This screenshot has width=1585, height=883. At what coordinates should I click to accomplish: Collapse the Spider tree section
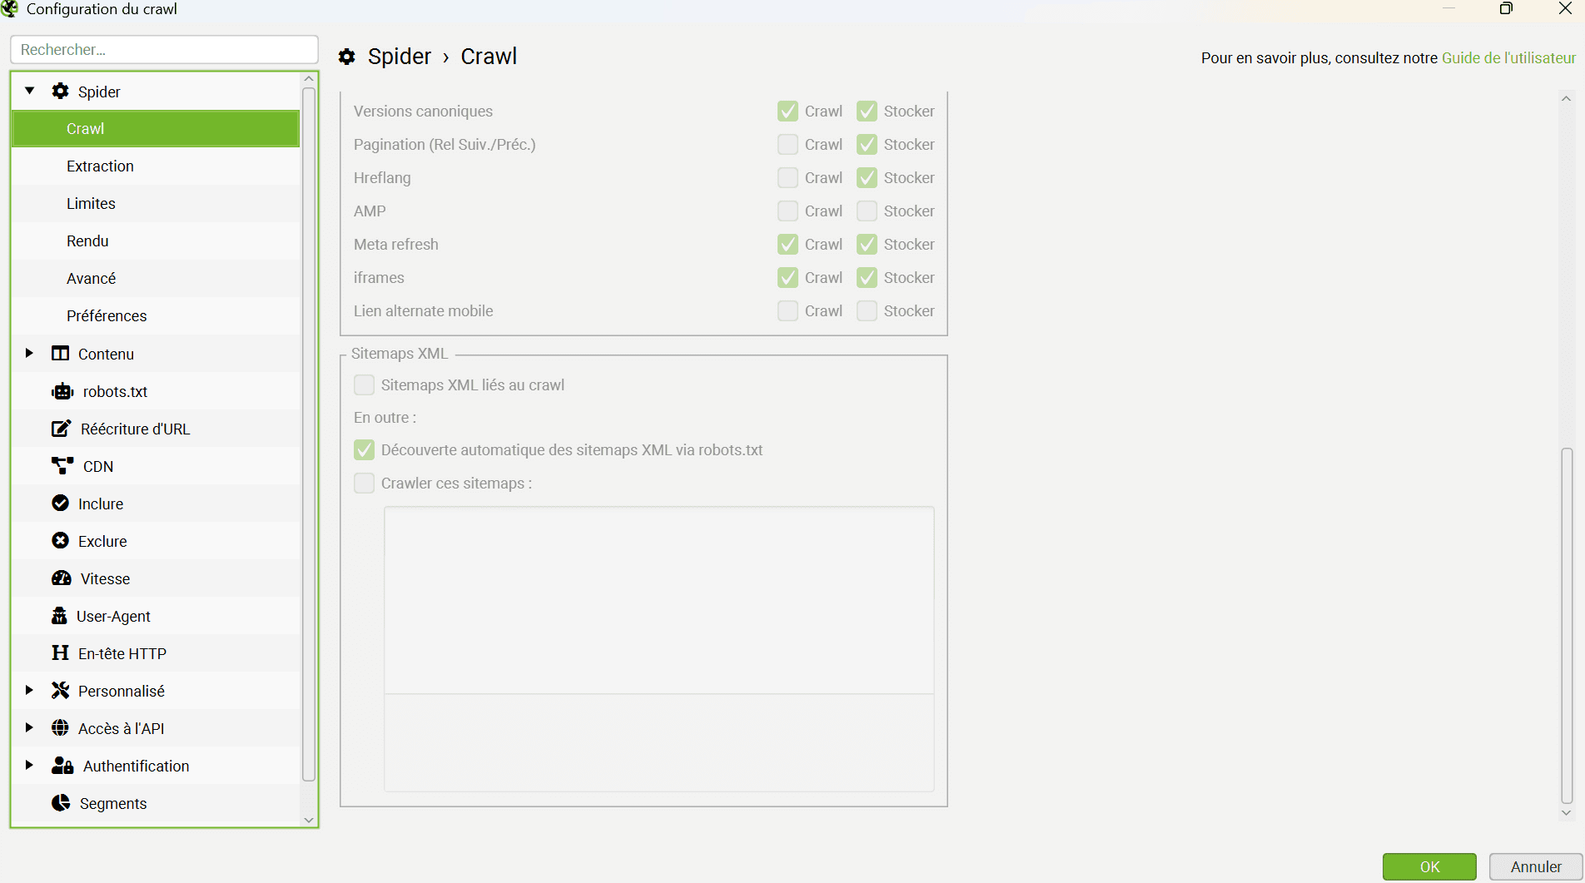[x=30, y=91]
